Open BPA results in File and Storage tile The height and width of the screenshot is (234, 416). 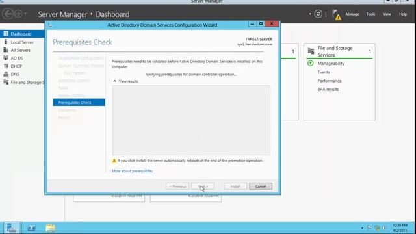point(328,90)
